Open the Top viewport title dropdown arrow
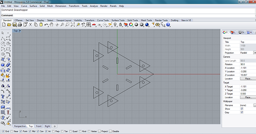 pos(20,31)
